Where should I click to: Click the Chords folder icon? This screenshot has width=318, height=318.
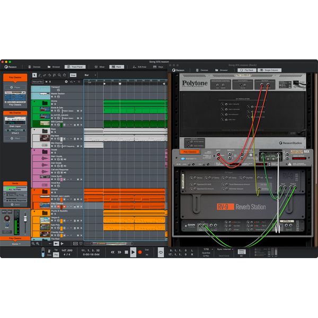[45, 191]
